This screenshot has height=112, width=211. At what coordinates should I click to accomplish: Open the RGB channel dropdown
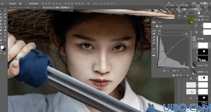(170, 34)
